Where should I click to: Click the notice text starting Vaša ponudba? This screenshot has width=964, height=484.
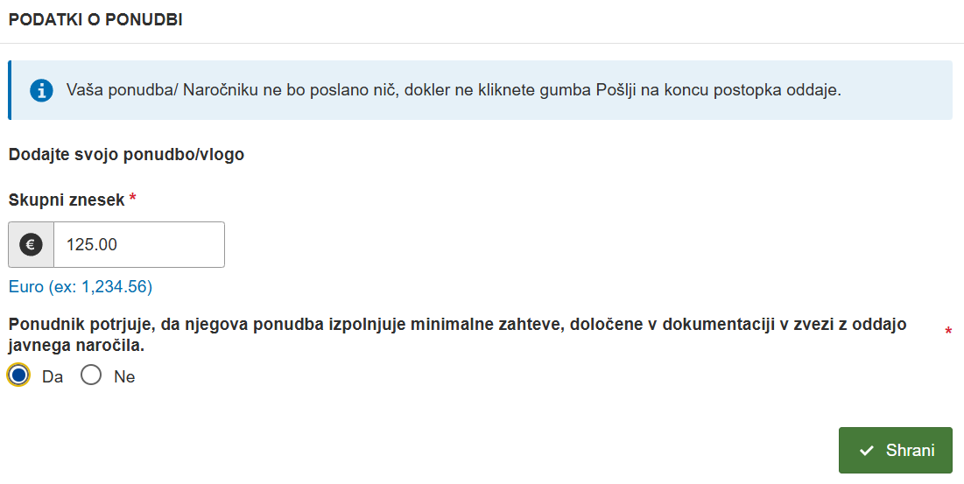click(x=454, y=90)
